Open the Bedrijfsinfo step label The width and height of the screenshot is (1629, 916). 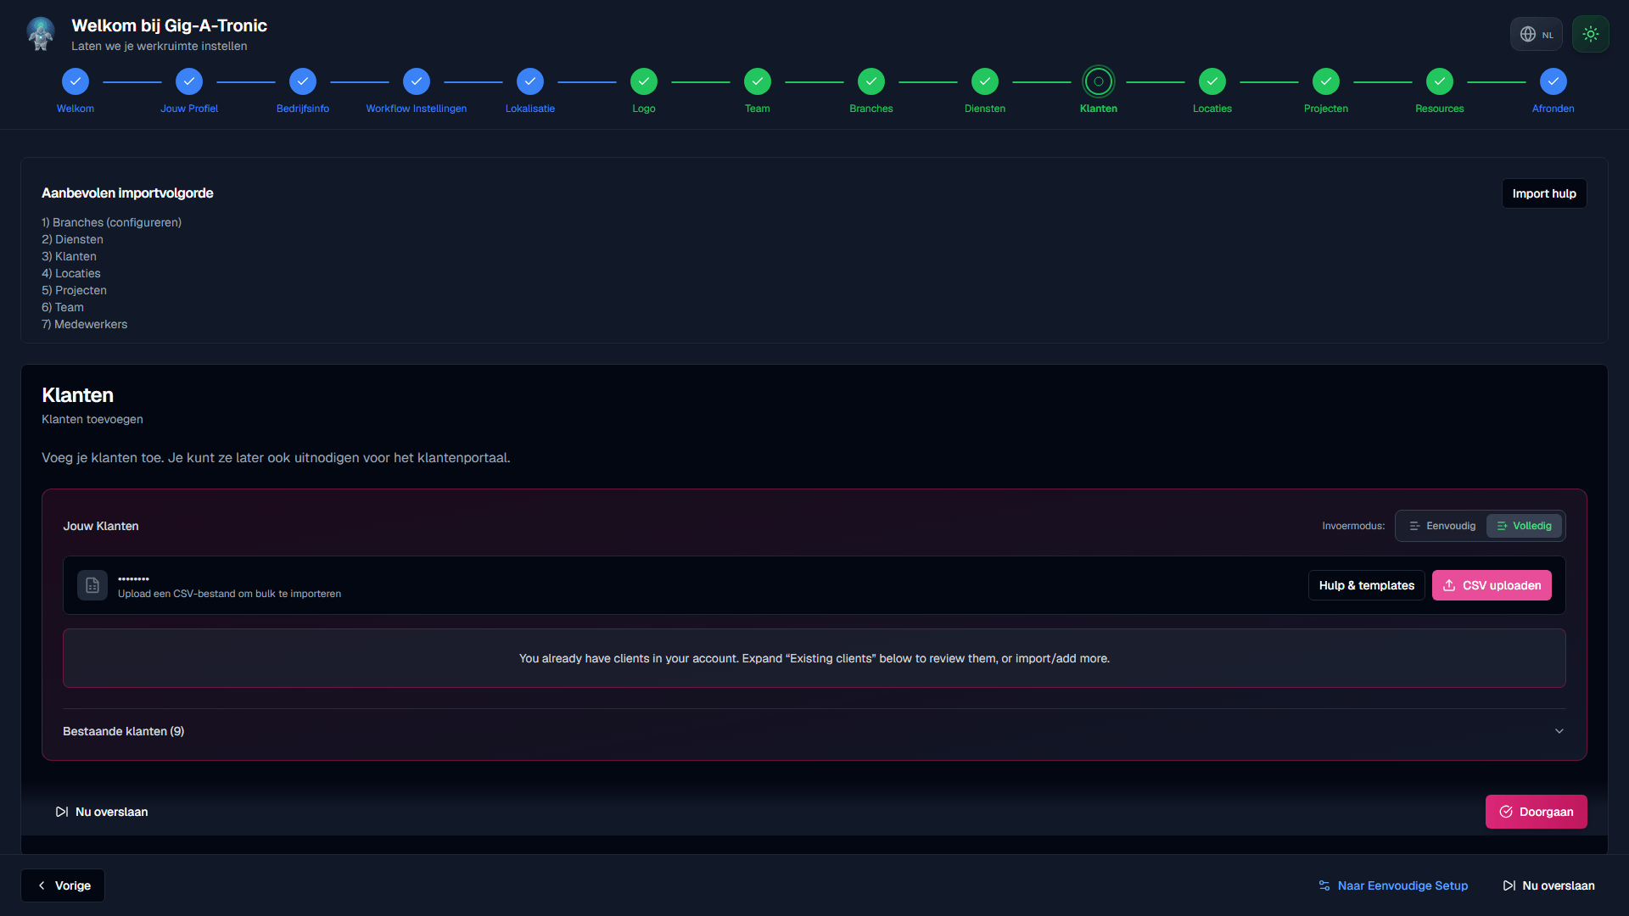(303, 109)
